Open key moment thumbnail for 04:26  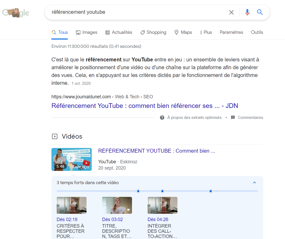(162, 205)
